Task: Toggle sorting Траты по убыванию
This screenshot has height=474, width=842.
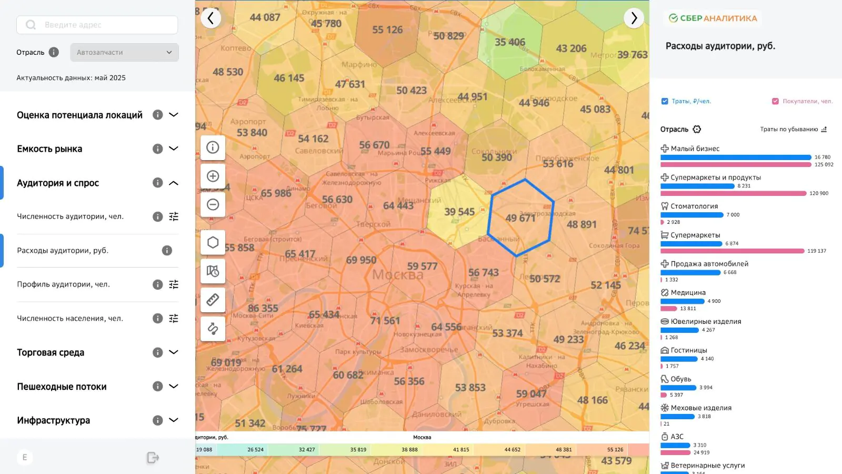Action: click(793, 129)
